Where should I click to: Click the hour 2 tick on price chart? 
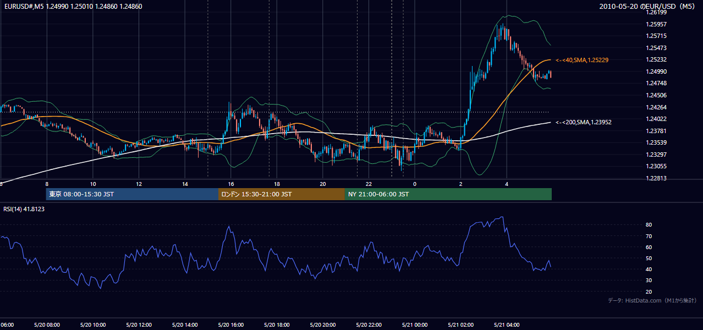[x=461, y=184]
